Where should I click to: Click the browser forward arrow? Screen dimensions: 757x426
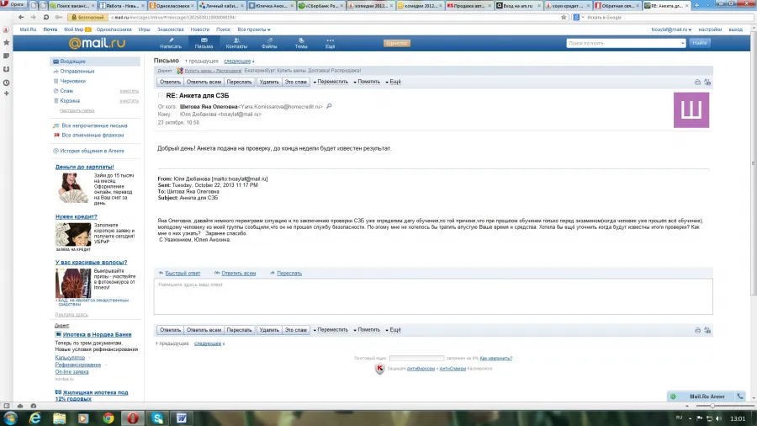(33, 17)
